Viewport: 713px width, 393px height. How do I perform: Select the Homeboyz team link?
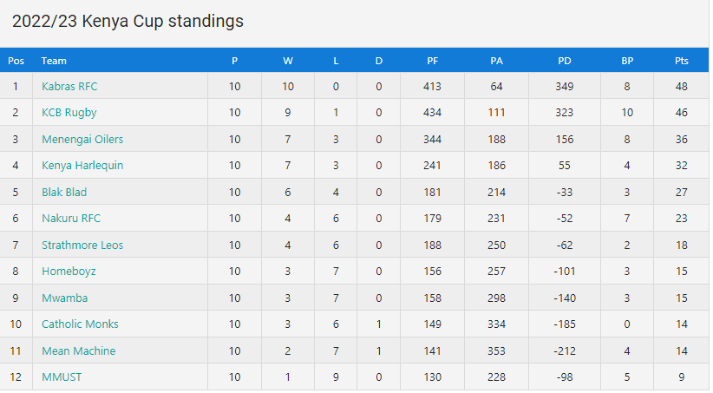click(x=69, y=272)
